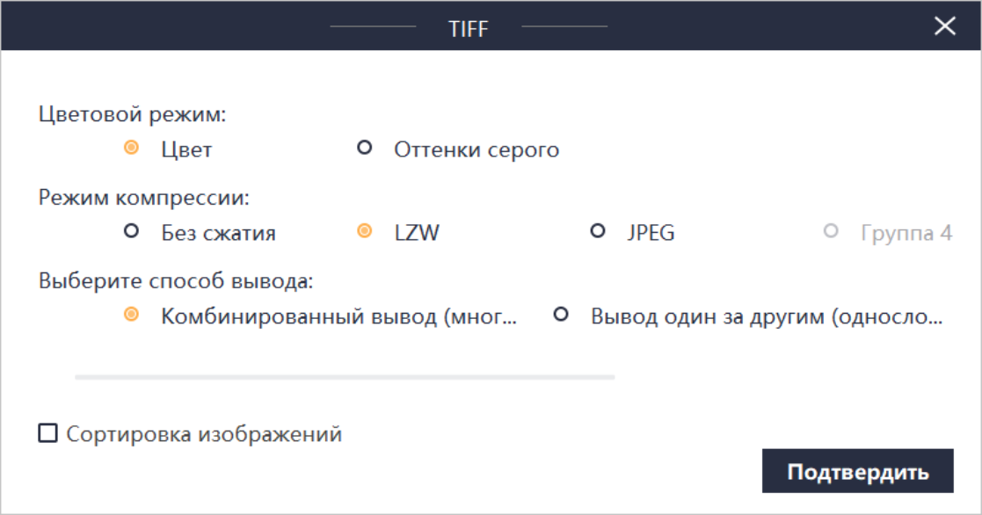Click the greyed-out Группа 4 option

click(832, 231)
